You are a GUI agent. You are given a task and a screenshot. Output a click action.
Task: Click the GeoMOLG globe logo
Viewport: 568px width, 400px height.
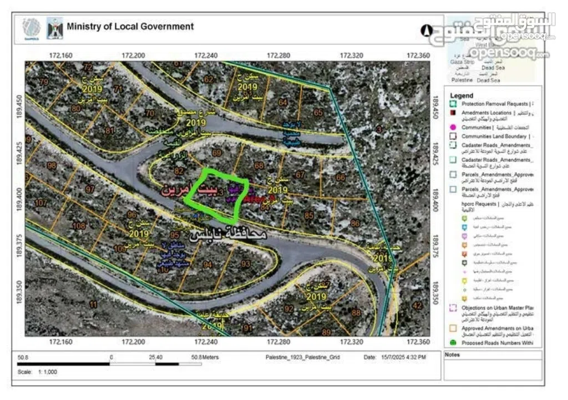coord(32,28)
